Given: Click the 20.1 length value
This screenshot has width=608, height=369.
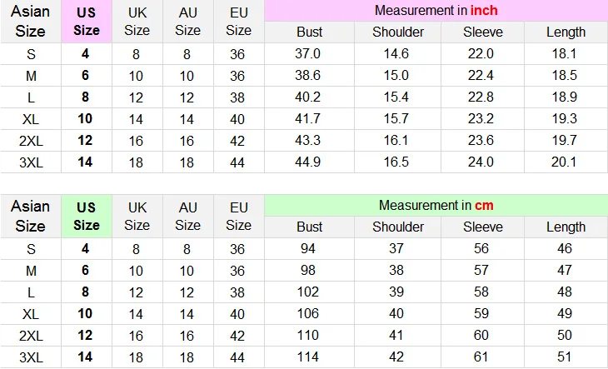Looking at the screenshot, I should click(x=566, y=162).
